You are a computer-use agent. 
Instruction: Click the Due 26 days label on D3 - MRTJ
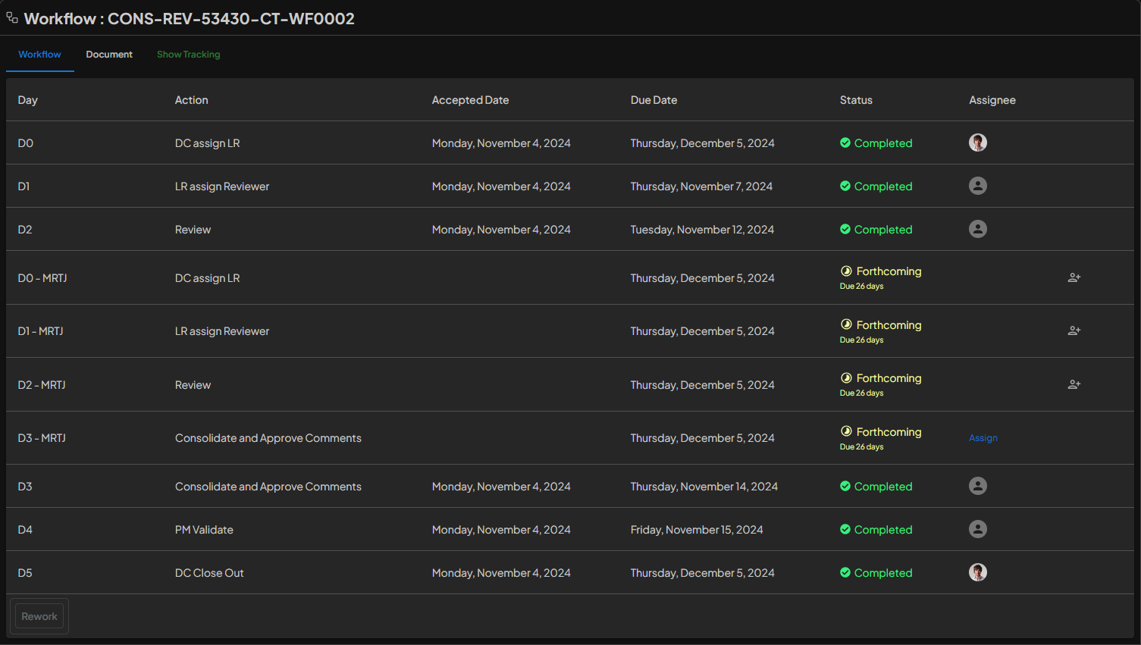pyautogui.click(x=861, y=446)
